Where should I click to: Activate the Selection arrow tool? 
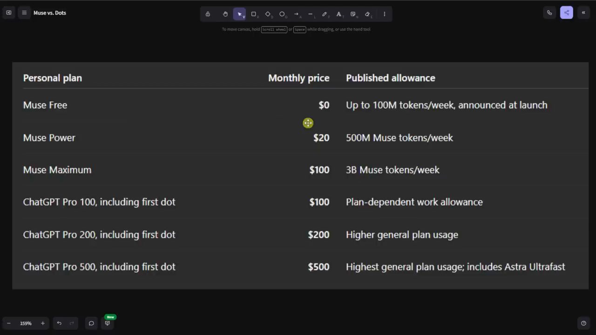(x=239, y=14)
